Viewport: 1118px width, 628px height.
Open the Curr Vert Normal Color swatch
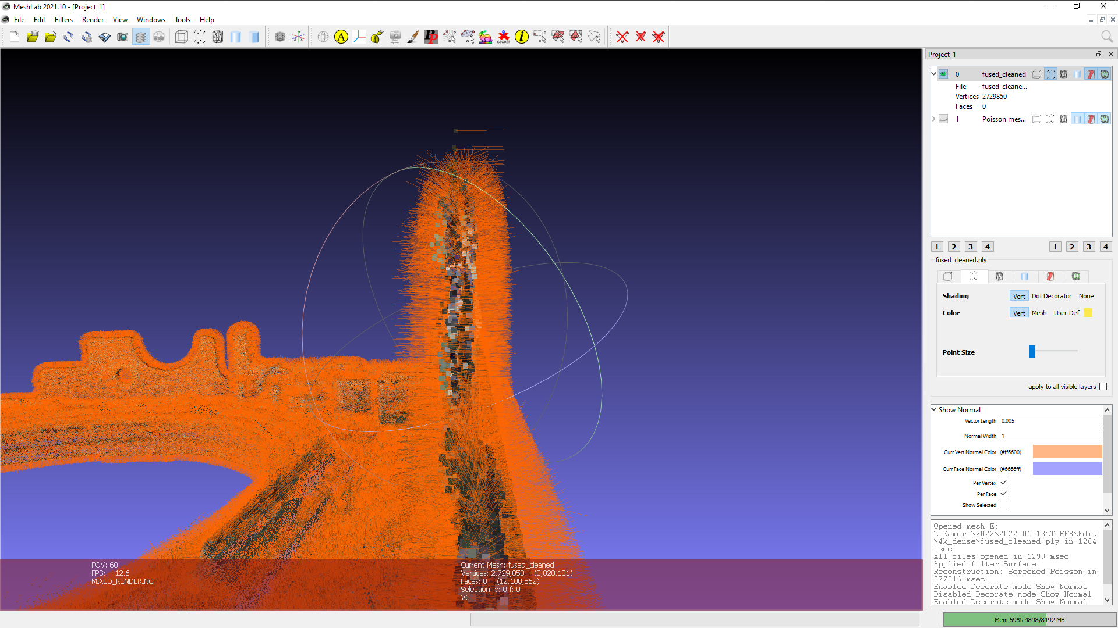tap(1067, 452)
